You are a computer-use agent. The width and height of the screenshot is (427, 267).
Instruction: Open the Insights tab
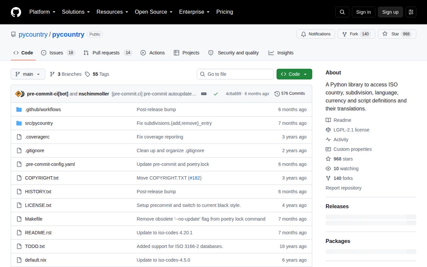click(x=281, y=53)
